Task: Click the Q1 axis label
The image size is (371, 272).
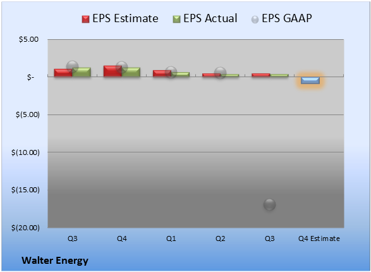Action: click(x=171, y=238)
